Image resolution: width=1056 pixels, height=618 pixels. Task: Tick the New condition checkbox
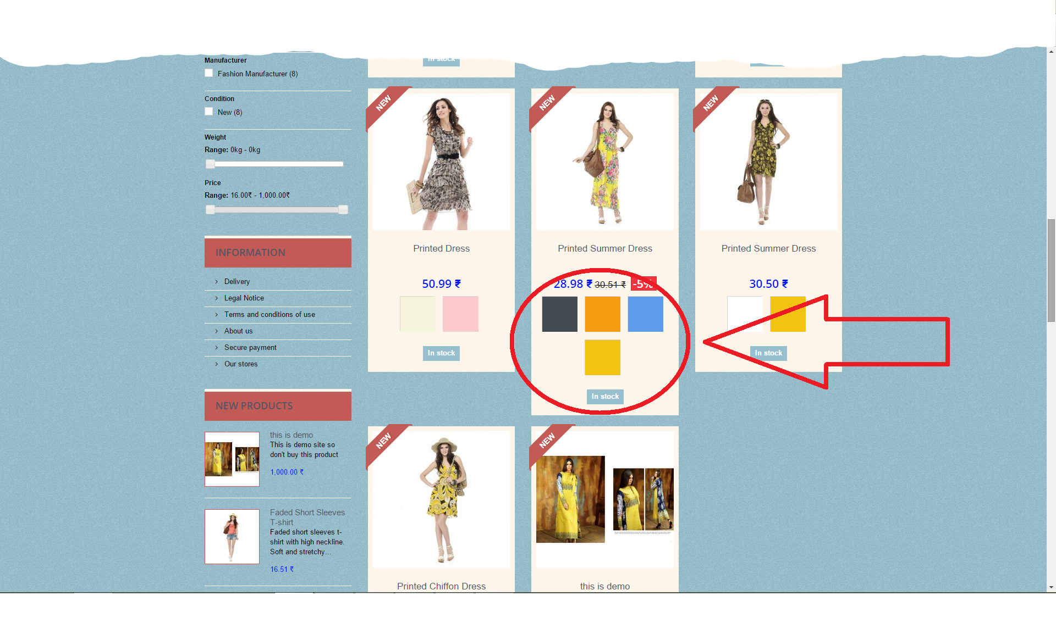point(209,112)
